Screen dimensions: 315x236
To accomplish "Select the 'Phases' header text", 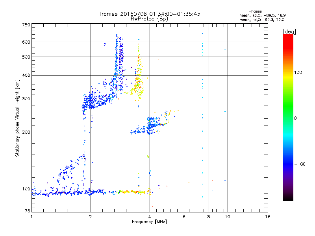I will pos(255,11).
